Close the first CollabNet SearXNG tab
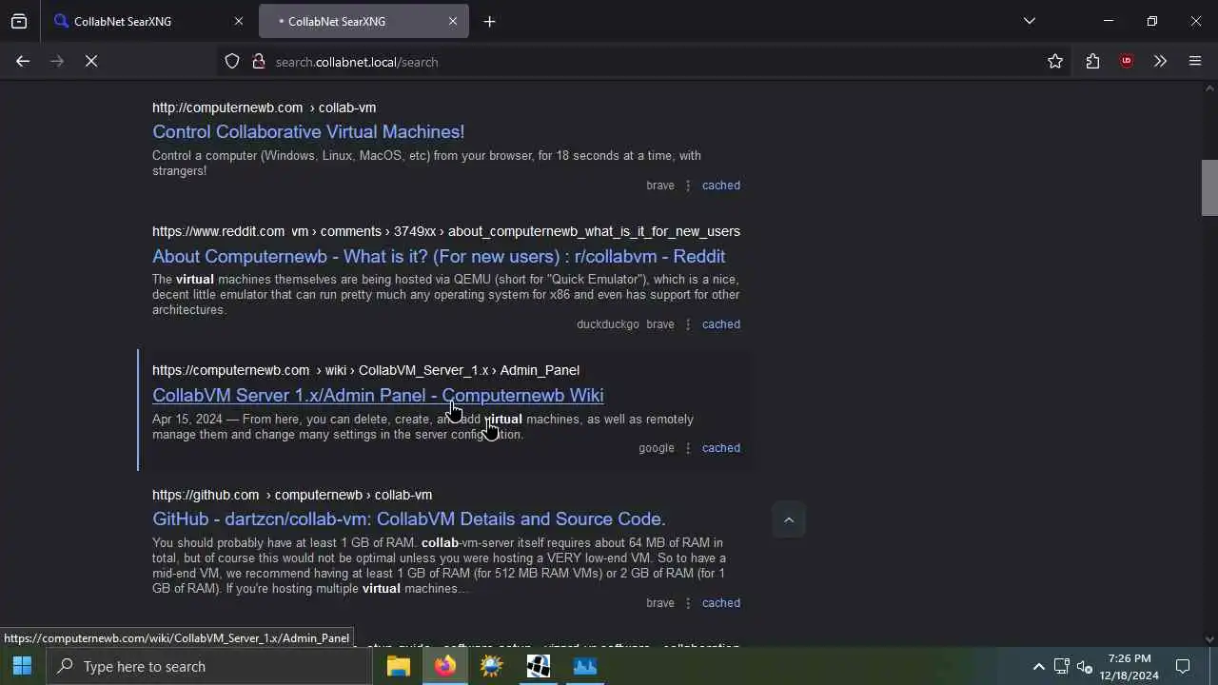Viewport: 1218px width, 685px height. click(239, 21)
